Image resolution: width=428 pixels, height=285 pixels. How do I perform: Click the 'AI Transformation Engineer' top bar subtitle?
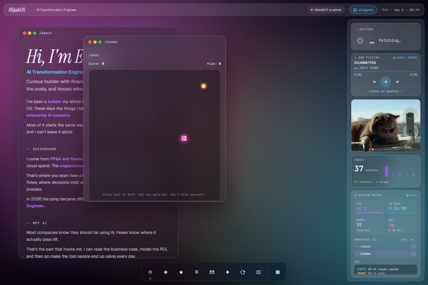point(56,10)
